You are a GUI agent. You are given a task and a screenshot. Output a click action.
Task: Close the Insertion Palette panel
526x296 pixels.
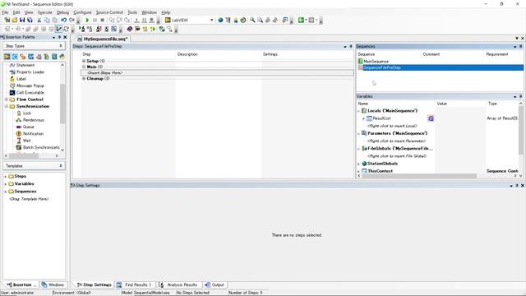pos(65,37)
